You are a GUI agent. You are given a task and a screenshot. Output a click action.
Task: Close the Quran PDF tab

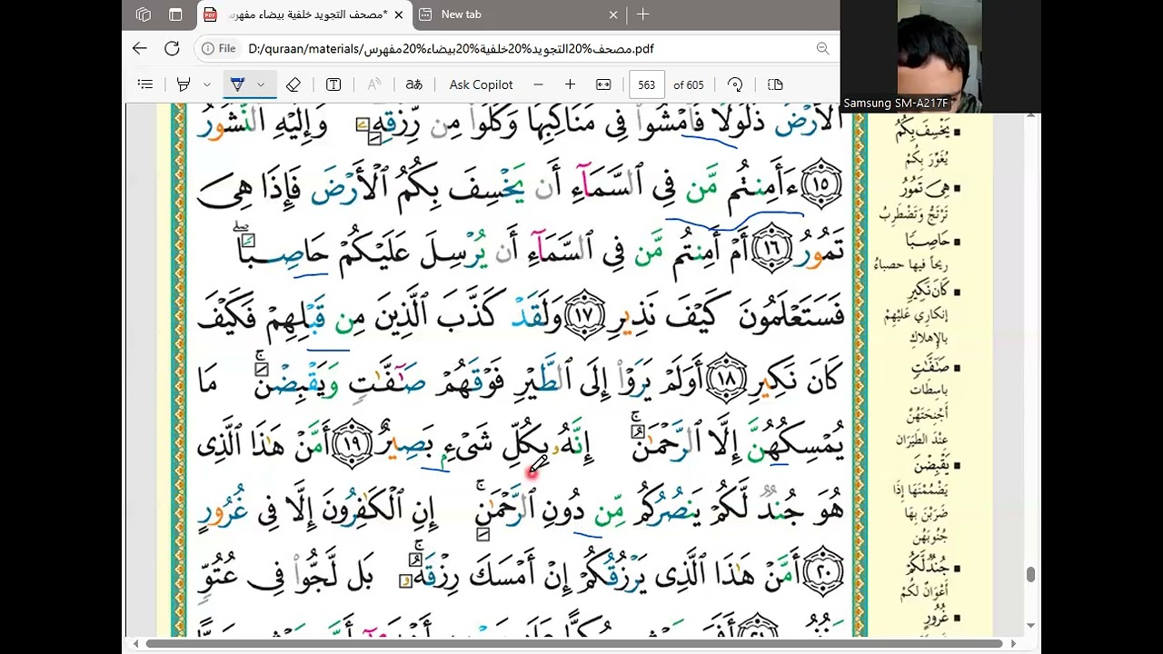coord(398,15)
